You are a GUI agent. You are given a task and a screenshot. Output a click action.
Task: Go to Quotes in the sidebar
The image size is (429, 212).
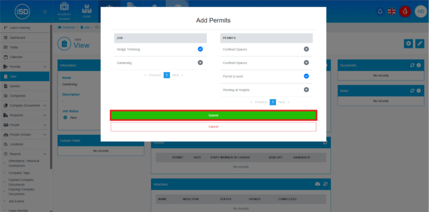15,86
